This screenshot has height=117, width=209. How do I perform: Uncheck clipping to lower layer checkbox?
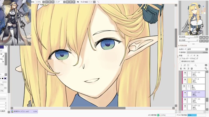tap(180, 58)
